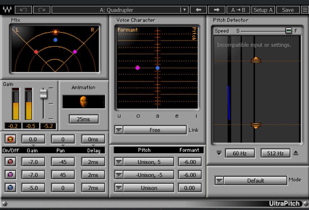Copy setup A to B

tap(238, 10)
